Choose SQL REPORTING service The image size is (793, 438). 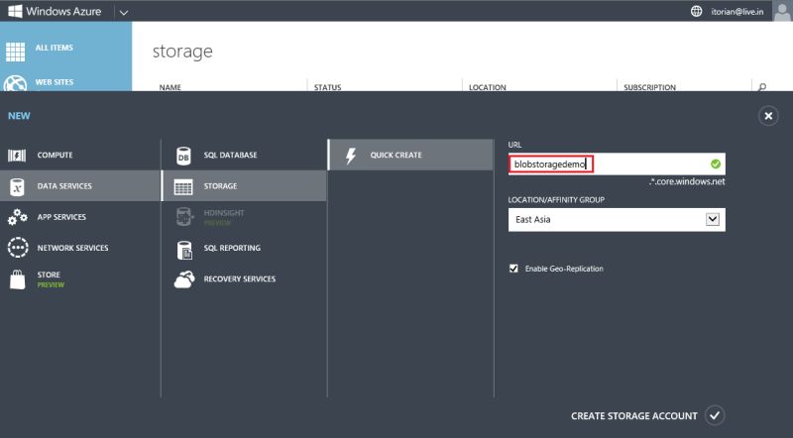(x=232, y=248)
